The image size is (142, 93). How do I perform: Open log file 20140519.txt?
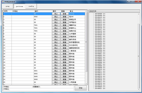[100, 85]
